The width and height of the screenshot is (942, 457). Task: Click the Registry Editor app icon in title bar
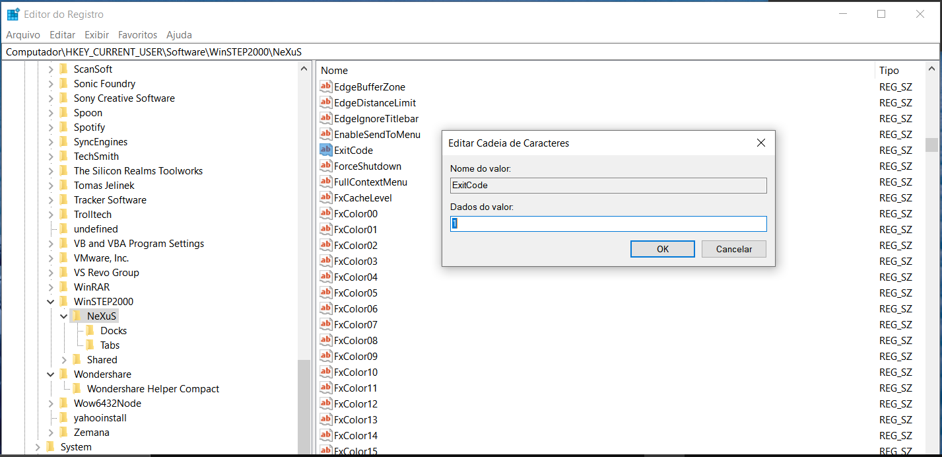click(13, 14)
